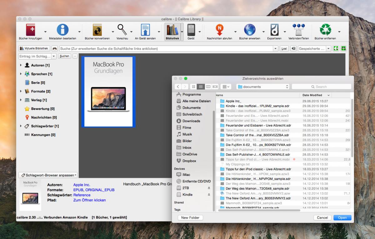This screenshot has width=375, height=239.
Task: Open the arrange-by grid dropdown in dialog
Action: pos(226,87)
